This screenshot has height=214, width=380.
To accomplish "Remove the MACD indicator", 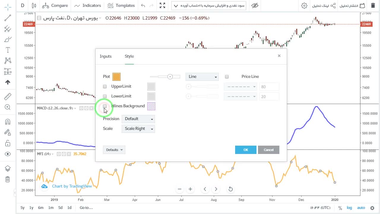I will (x=91, y=108).
